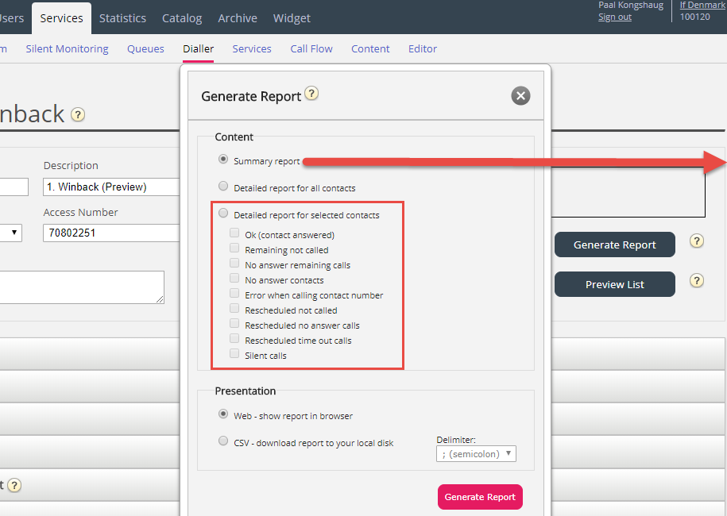Select Summary report radio button
Image resolution: width=727 pixels, height=516 pixels.
[x=223, y=159]
